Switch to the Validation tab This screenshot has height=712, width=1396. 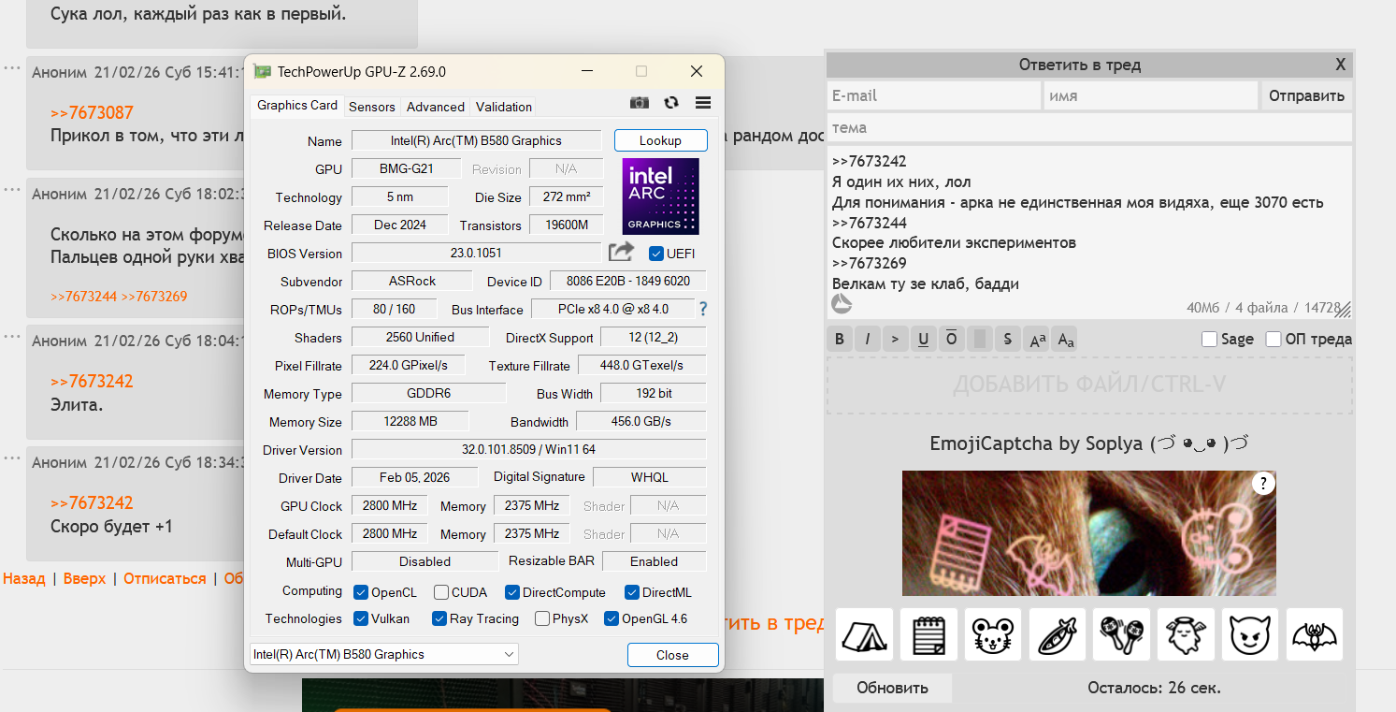(x=504, y=107)
